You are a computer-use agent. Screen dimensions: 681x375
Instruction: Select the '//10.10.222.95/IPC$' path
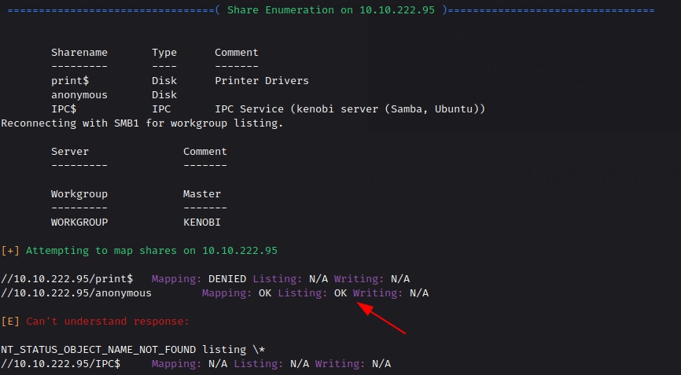[x=61, y=364]
